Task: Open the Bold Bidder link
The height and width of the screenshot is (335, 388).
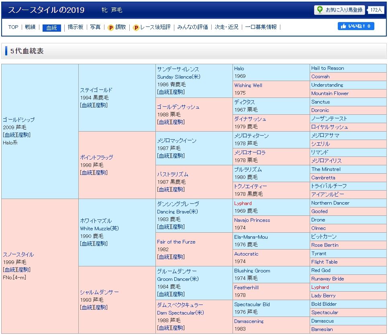Action: (324, 304)
